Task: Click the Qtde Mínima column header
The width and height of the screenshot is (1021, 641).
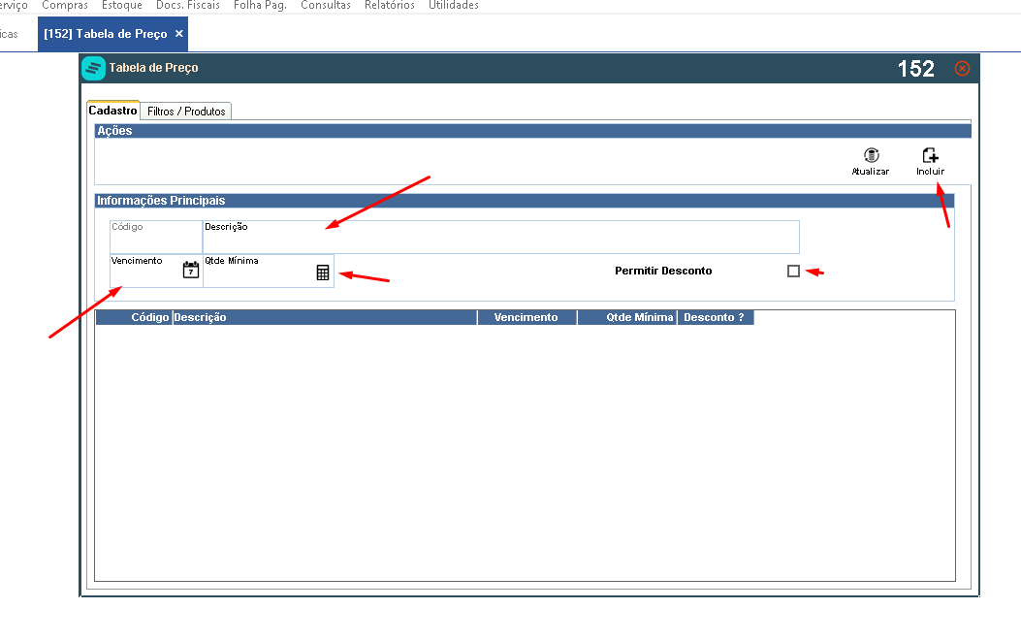Action: pyautogui.click(x=627, y=317)
